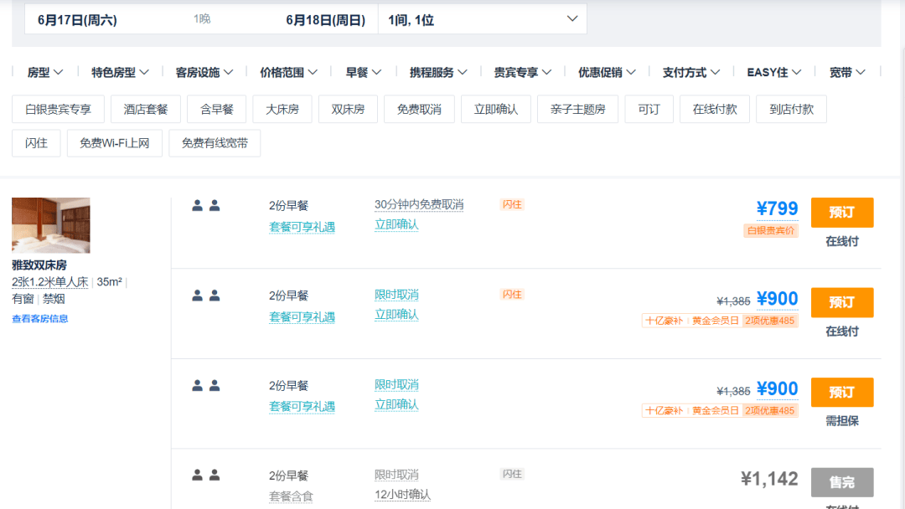
Task: Click 2项优惠485 tag in ¥900 在线付 row
Action: pyautogui.click(x=770, y=321)
